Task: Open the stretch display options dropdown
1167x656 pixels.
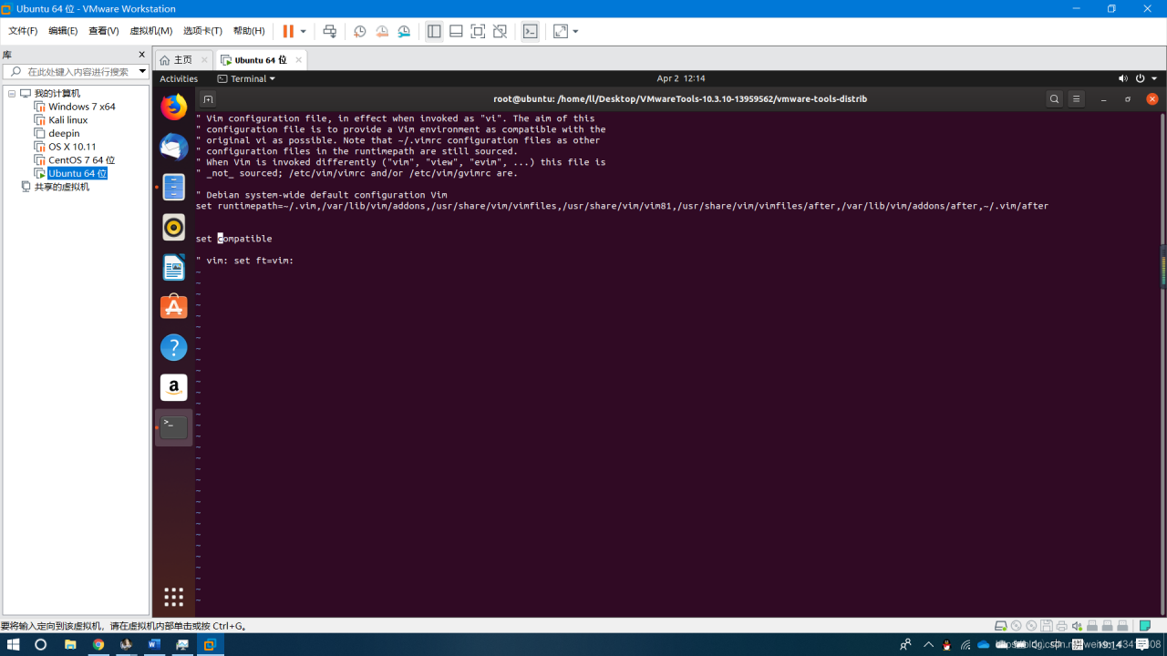Action: 575,31
